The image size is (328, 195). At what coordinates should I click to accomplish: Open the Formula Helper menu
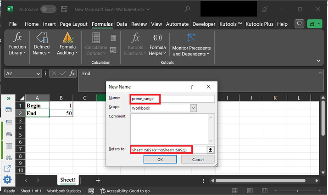point(157,45)
